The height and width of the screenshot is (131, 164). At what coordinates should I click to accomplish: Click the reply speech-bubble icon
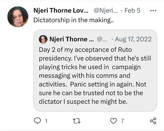pyautogui.click(x=38, y=121)
